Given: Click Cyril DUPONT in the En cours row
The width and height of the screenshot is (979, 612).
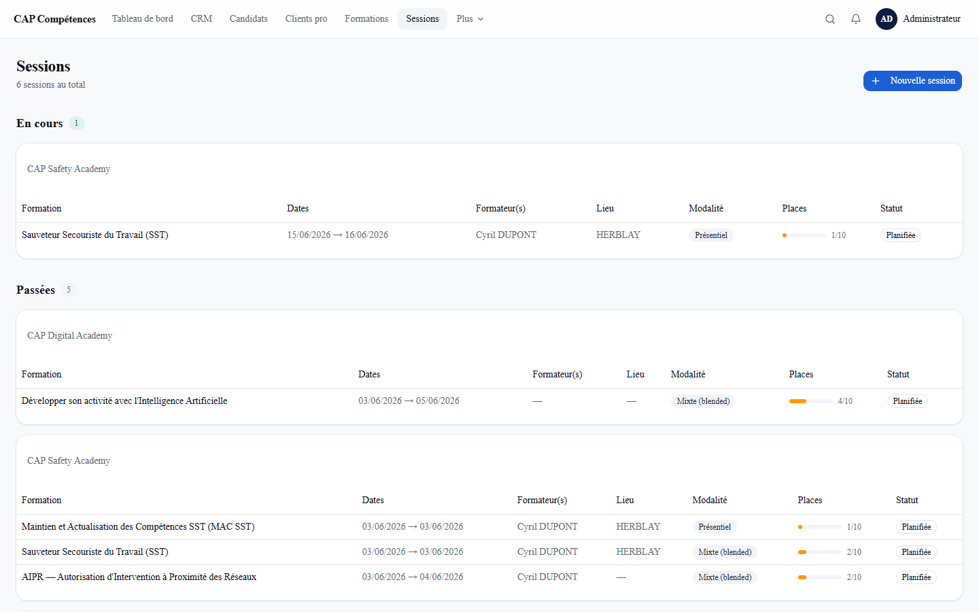Looking at the screenshot, I should click(506, 235).
